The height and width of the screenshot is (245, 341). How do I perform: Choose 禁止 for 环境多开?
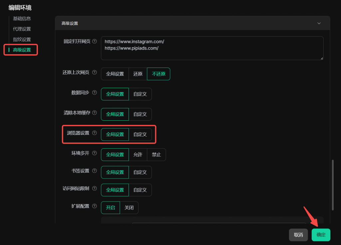click(x=157, y=155)
